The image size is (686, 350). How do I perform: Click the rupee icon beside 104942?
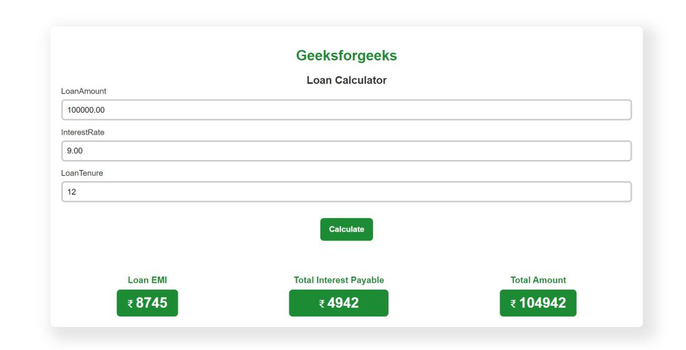coord(514,304)
